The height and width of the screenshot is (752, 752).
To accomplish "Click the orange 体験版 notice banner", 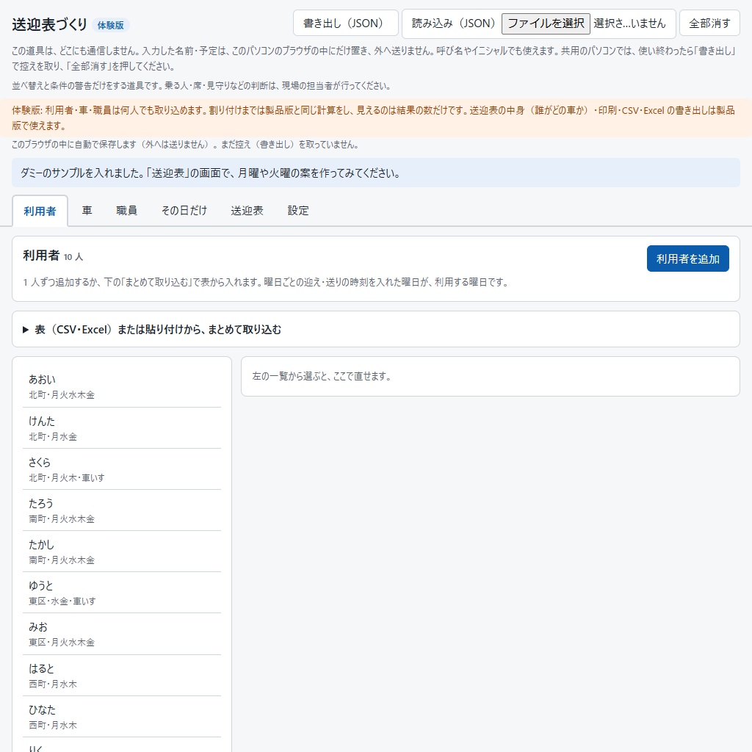I will [x=375, y=118].
